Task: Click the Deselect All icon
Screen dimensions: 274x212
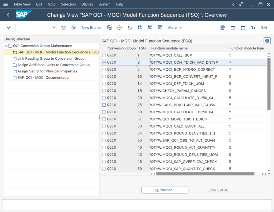Action: tap(160, 28)
